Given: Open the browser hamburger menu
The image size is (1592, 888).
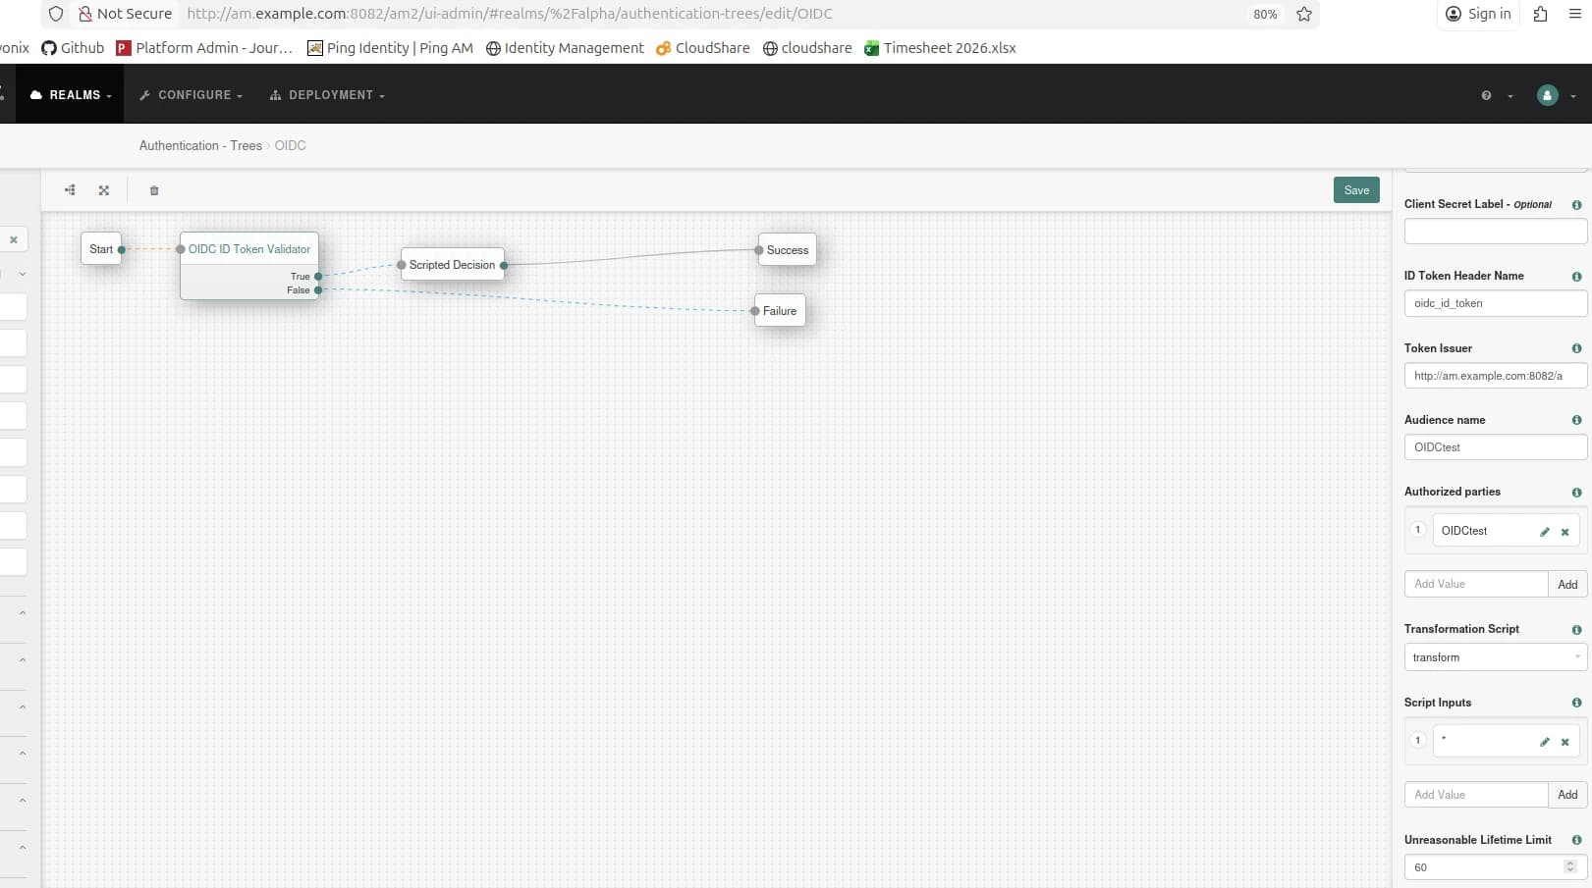Looking at the screenshot, I should pos(1575,14).
